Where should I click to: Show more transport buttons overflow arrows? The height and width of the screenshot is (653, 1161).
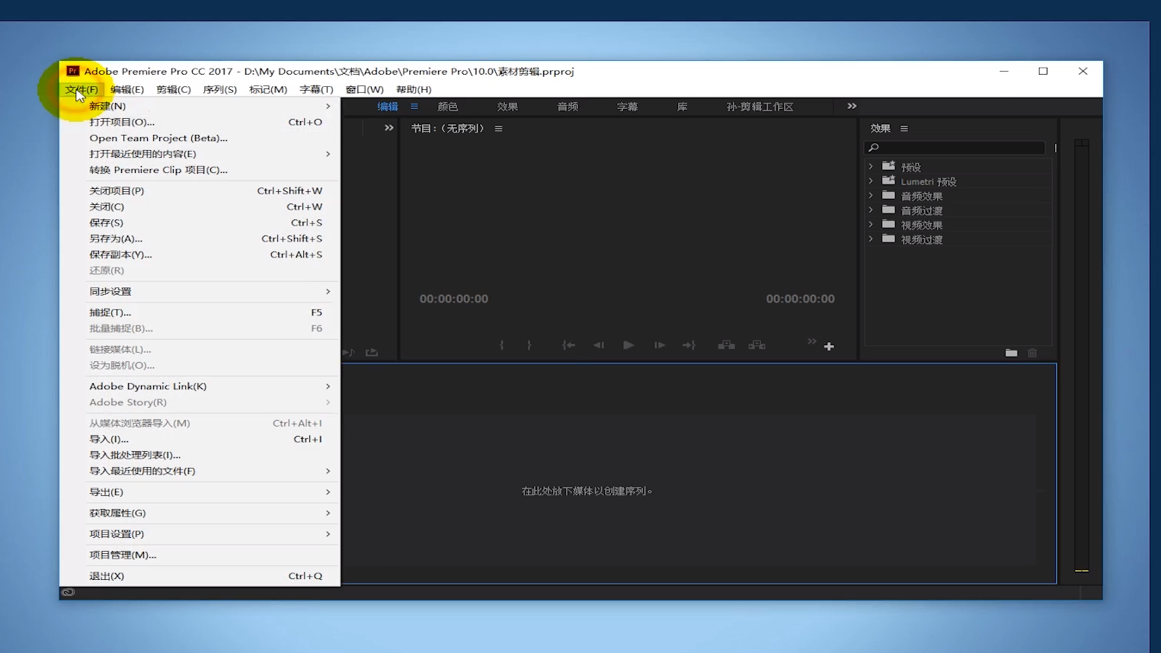pyautogui.click(x=811, y=341)
